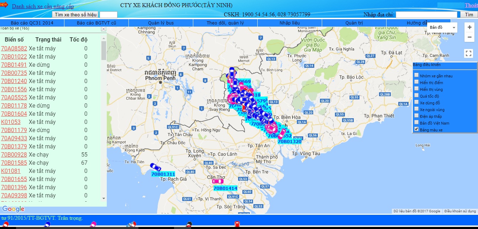Open Báo cáo QC31 2014 menu

(x=32, y=23)
